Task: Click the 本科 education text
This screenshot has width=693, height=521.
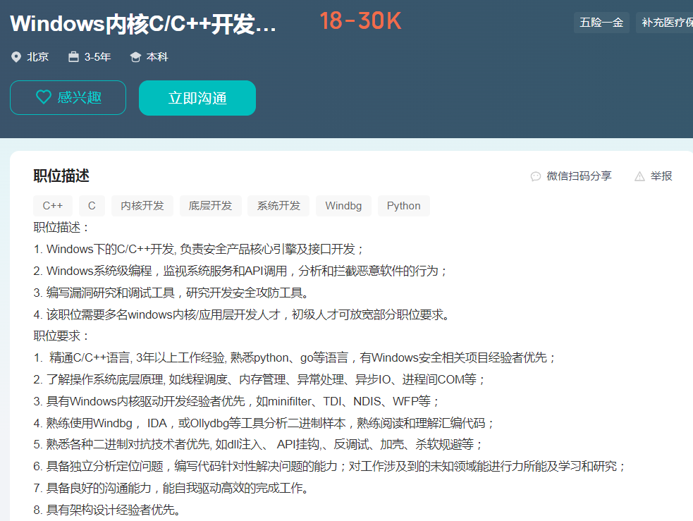Action: click(157, 57)
